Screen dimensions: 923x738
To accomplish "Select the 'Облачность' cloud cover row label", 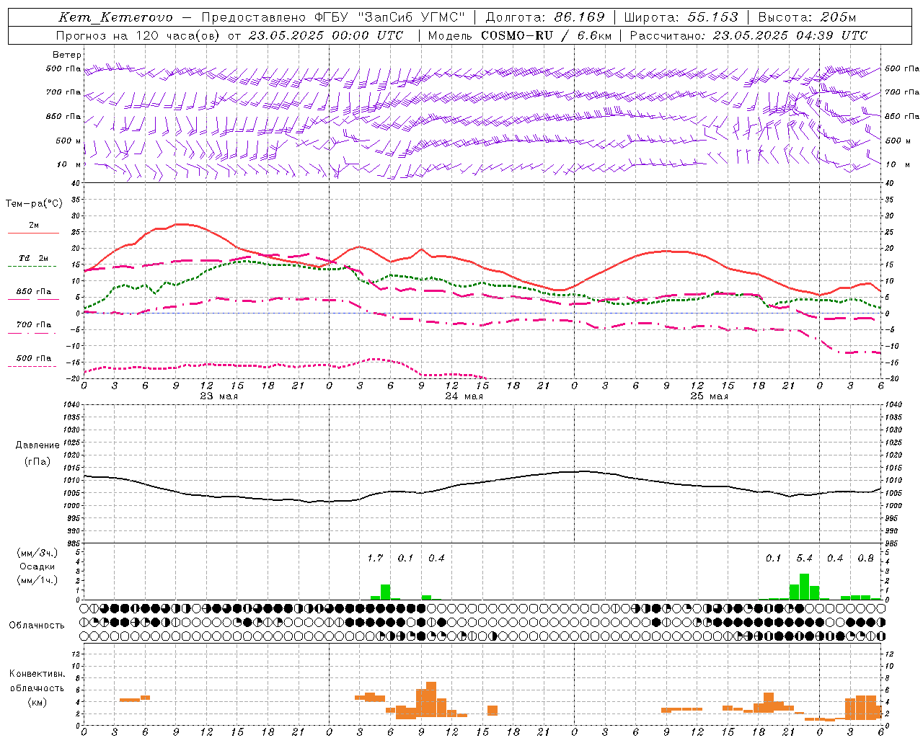I will (37, 626).
